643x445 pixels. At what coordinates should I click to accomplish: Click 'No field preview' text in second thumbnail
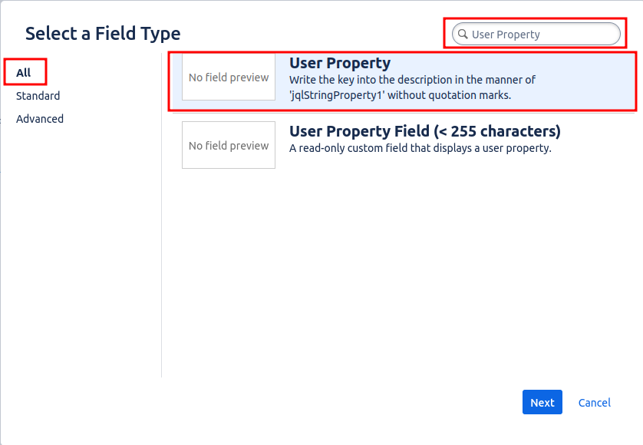pos(229,146)
